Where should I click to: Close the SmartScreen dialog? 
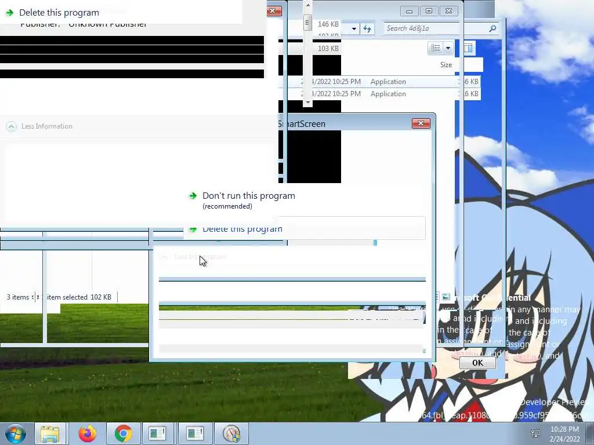click(421, 123)
